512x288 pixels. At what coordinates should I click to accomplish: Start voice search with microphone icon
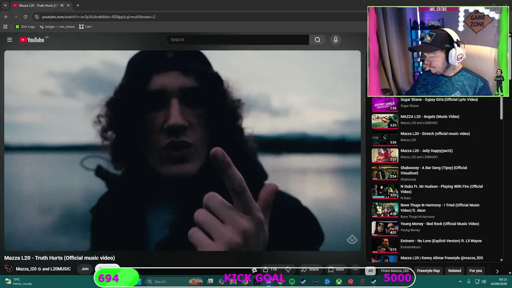click(336, 40)
